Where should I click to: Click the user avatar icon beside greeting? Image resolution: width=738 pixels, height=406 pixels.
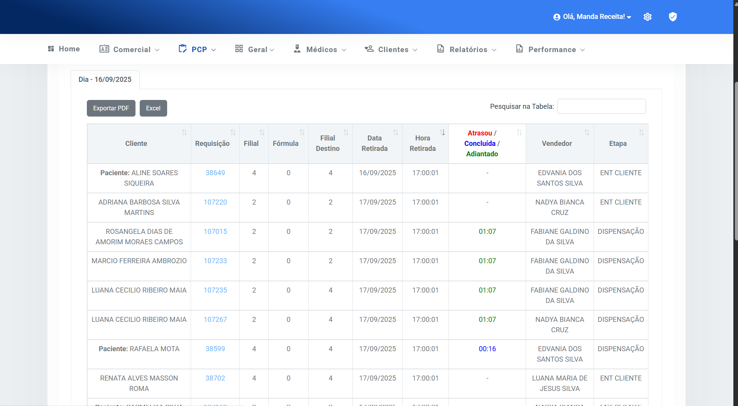[557, 17]
